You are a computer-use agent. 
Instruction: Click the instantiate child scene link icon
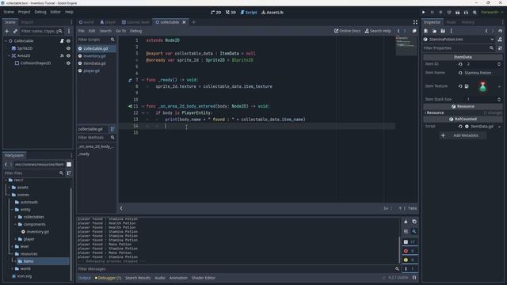15,31
